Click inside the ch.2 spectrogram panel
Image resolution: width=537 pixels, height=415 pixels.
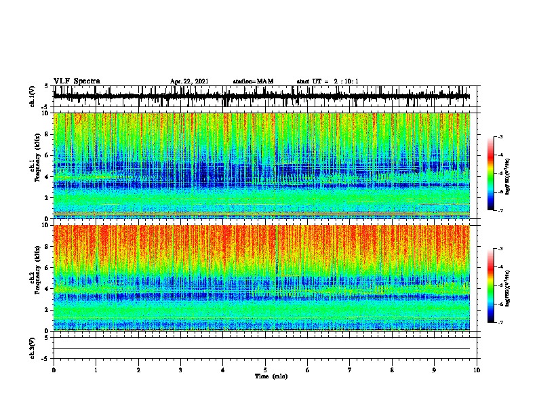click(x=261, y=278)
